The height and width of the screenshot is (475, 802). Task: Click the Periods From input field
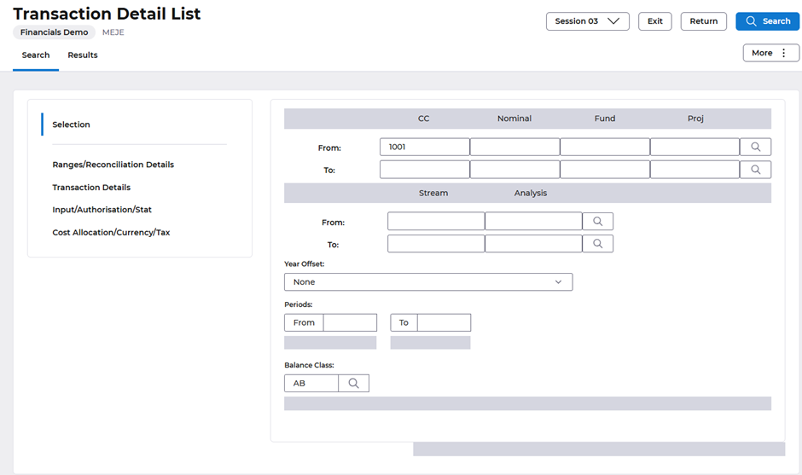coord(350,322)
